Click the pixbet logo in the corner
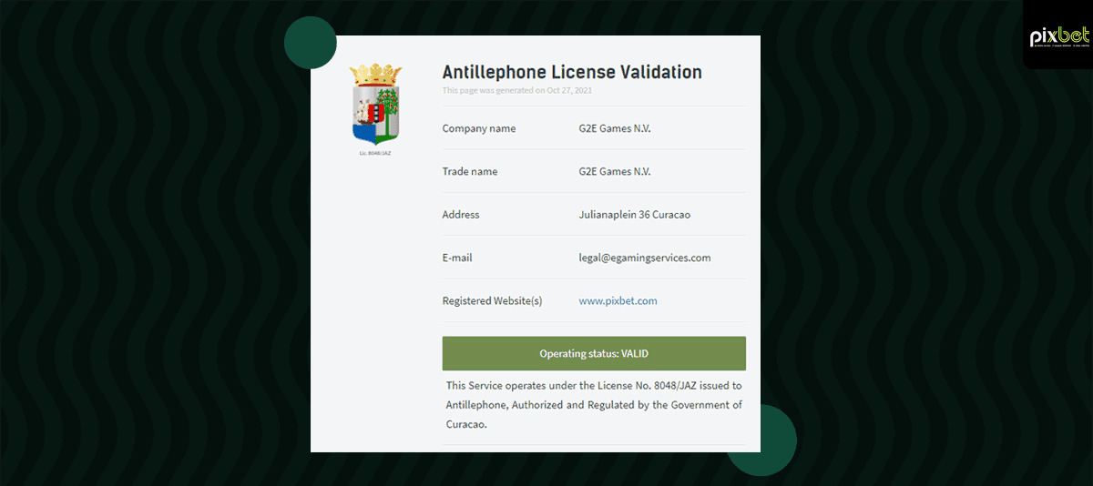Image resolution: width=1093 pixels, height=486 pixels. [x=1059, y=36]
